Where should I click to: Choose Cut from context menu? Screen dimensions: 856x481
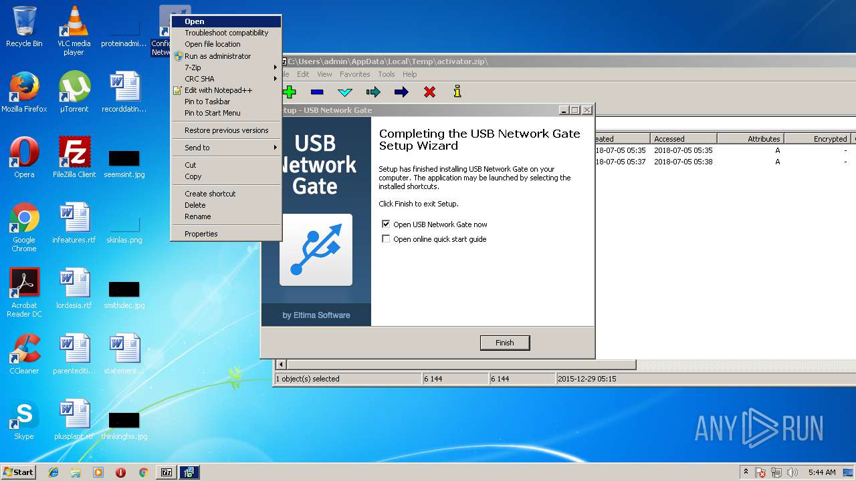pyautogui.click(x=226, y=165)
